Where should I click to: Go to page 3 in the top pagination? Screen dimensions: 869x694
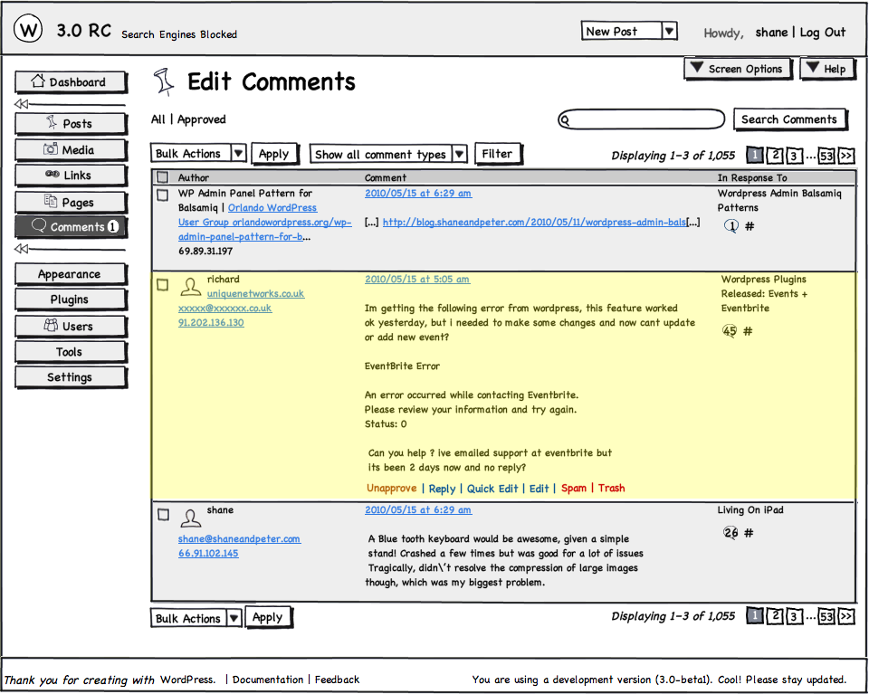[x=794, y=156]
